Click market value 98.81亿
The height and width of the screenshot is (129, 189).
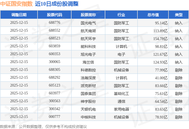(x=161, y=47)
